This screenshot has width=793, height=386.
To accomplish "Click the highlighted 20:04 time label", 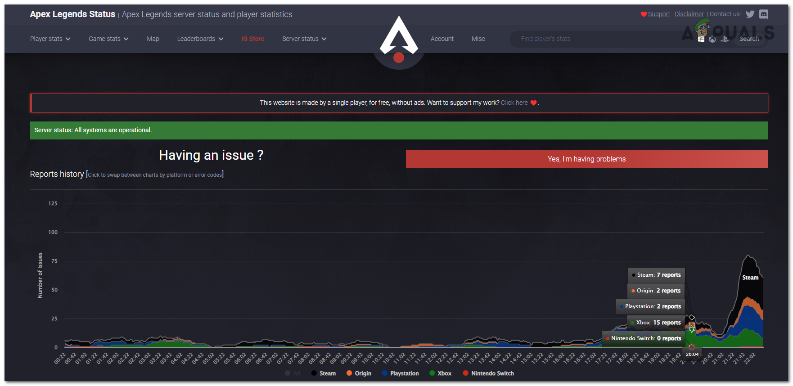I will pos(692,355).
